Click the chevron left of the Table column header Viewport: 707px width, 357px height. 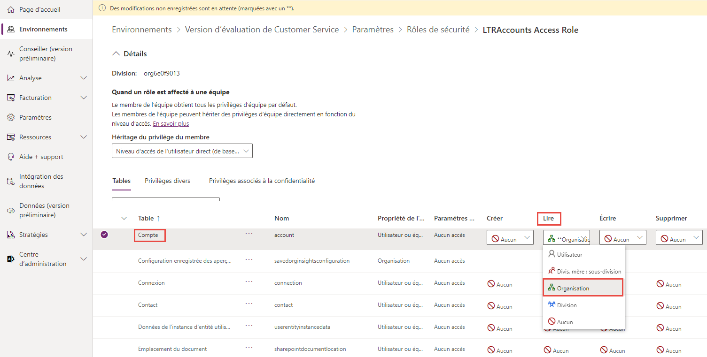(124, 218)
